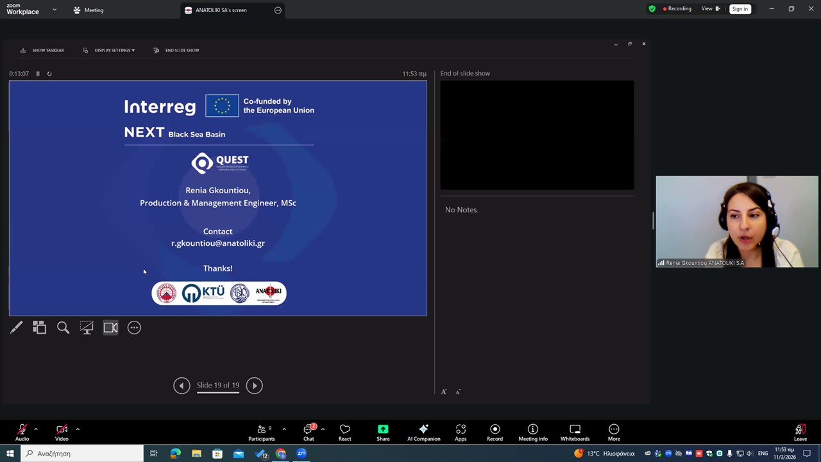Open the AI Companion panel
This screenshot has width=821, height=462.
pos(423,432)
